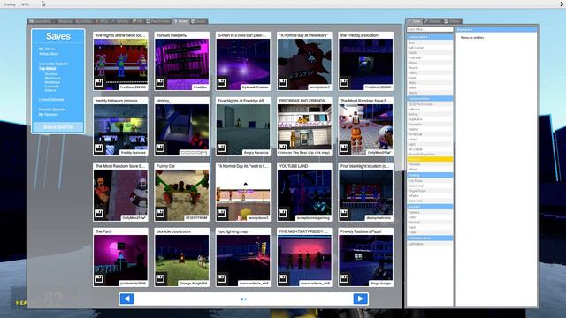566x318 pixels.
Task: Show Latest Uploads
Action: [51, 100]
